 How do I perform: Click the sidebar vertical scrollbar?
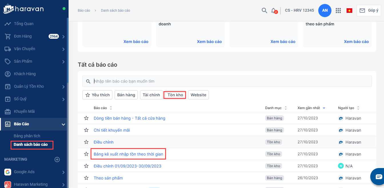[68, 51]
